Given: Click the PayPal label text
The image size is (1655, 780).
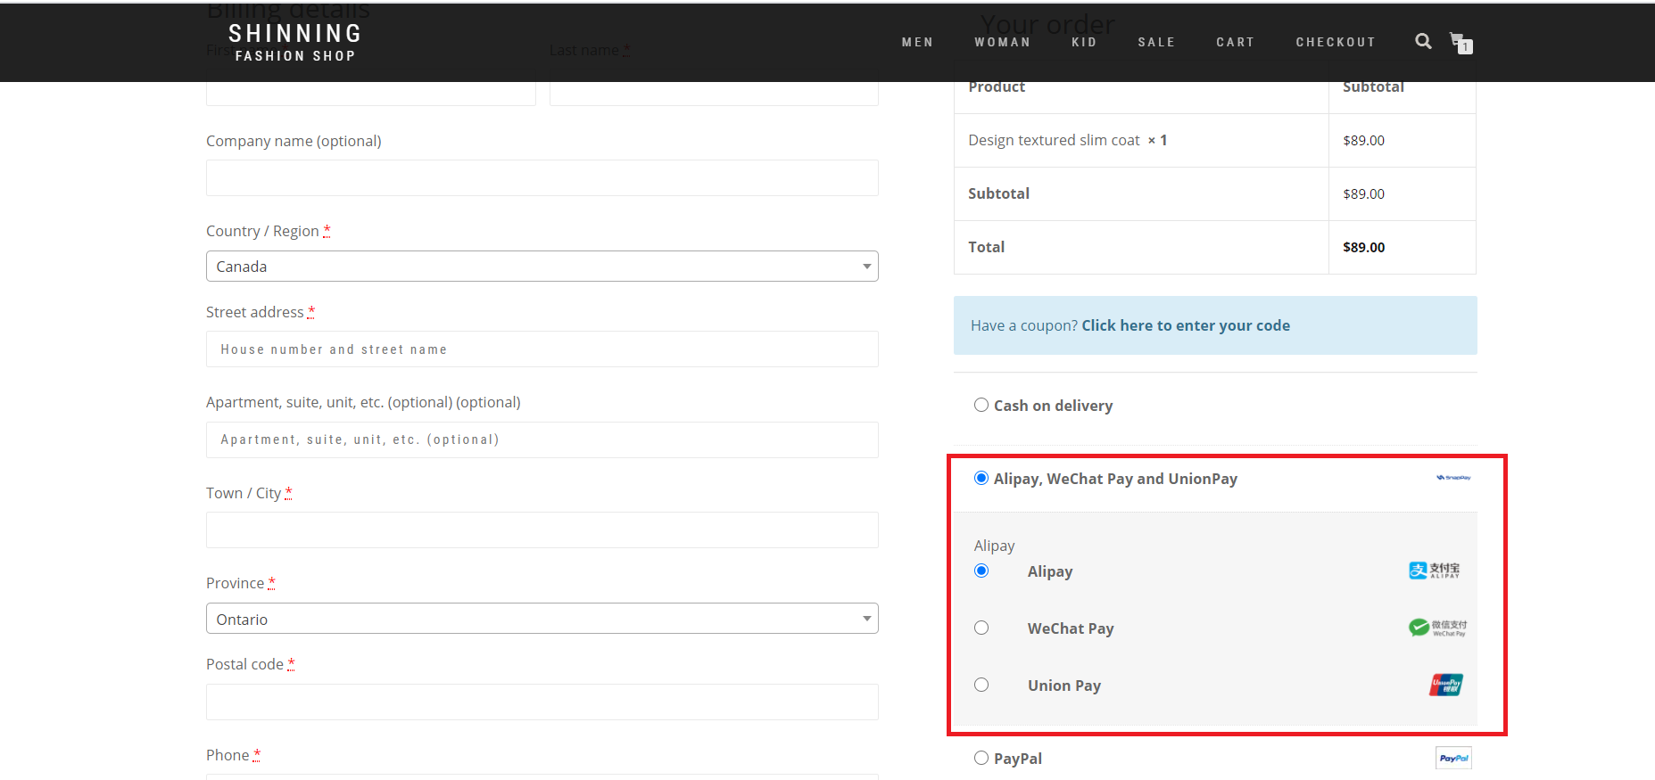Looking at the screenshot, I should 1018,759.
